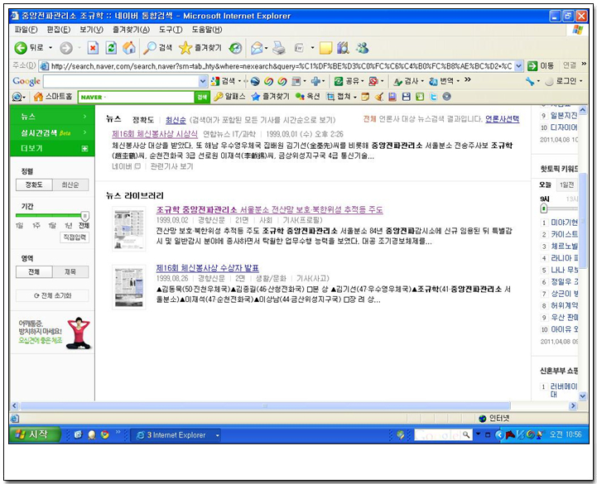
Task: Open Naver toolbar 즐겨찾기 blue star
Action: point(256,97)
